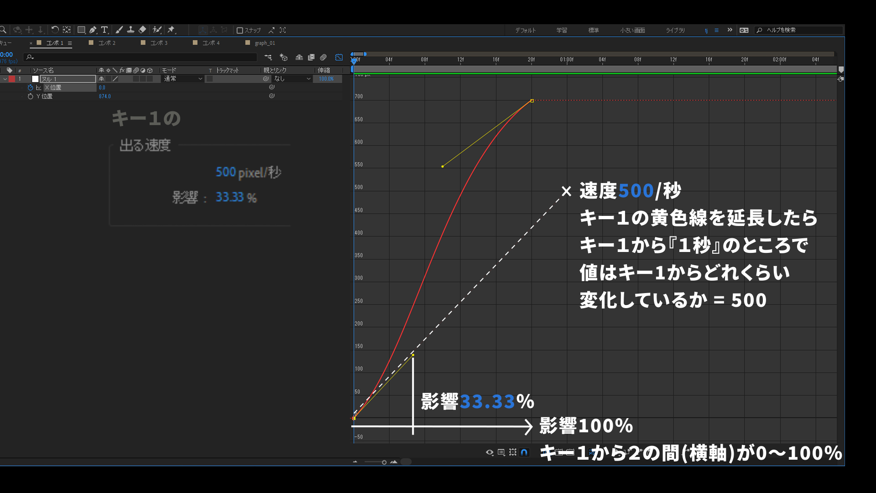Open the workspace settings icon beside help search
The width and height of the screenshot is (876, 493).
pyautogui.click(x=744, y=30)
